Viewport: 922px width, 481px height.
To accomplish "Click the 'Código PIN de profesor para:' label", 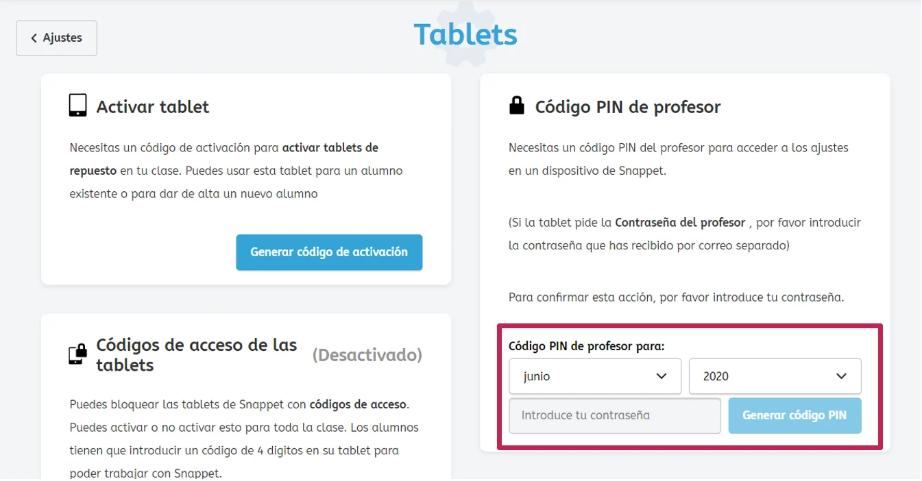I will point(586,346).
